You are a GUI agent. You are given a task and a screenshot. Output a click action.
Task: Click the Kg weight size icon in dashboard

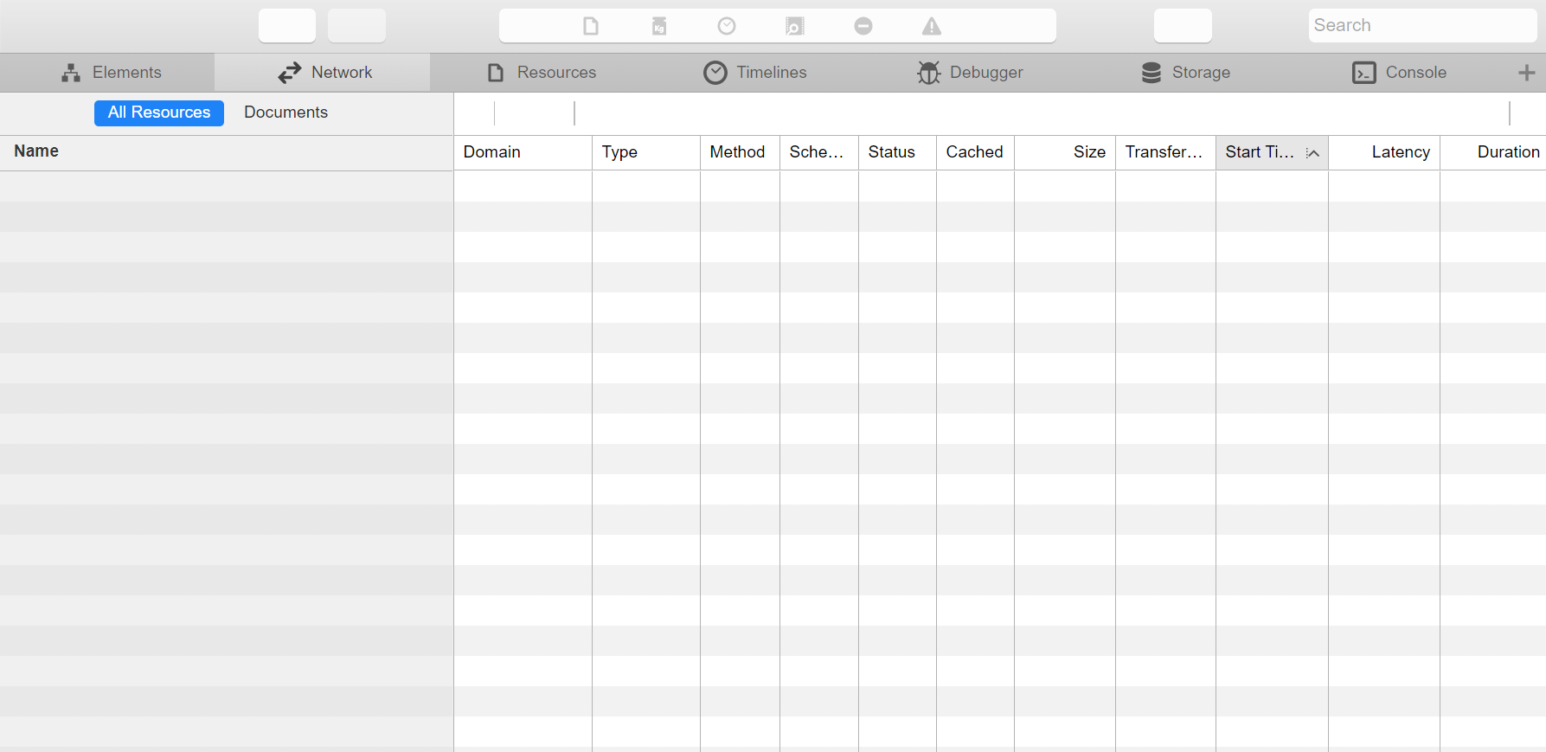click(659, 26)
